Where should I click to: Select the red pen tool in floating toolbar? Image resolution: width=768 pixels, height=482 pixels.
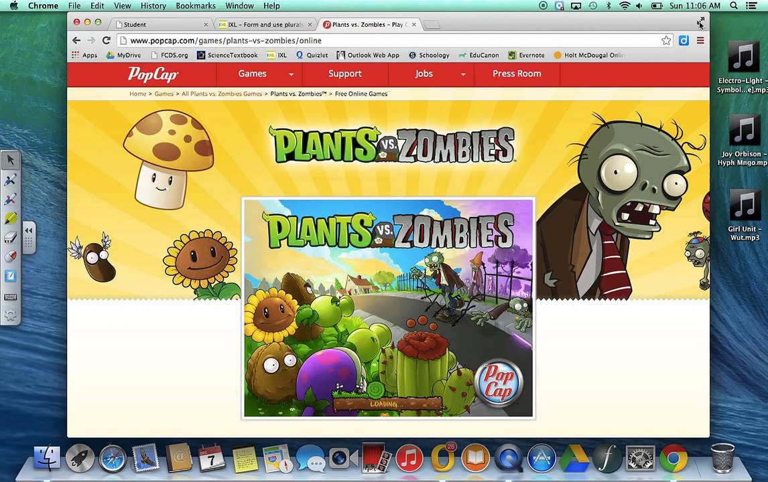pyautogui.click(x=10, y=199)
